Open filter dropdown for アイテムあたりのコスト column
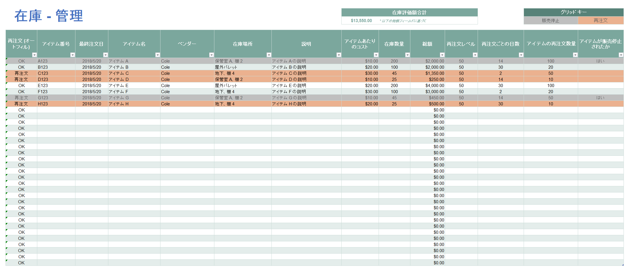Screen dimensions: 632x276 pos(376,55)
